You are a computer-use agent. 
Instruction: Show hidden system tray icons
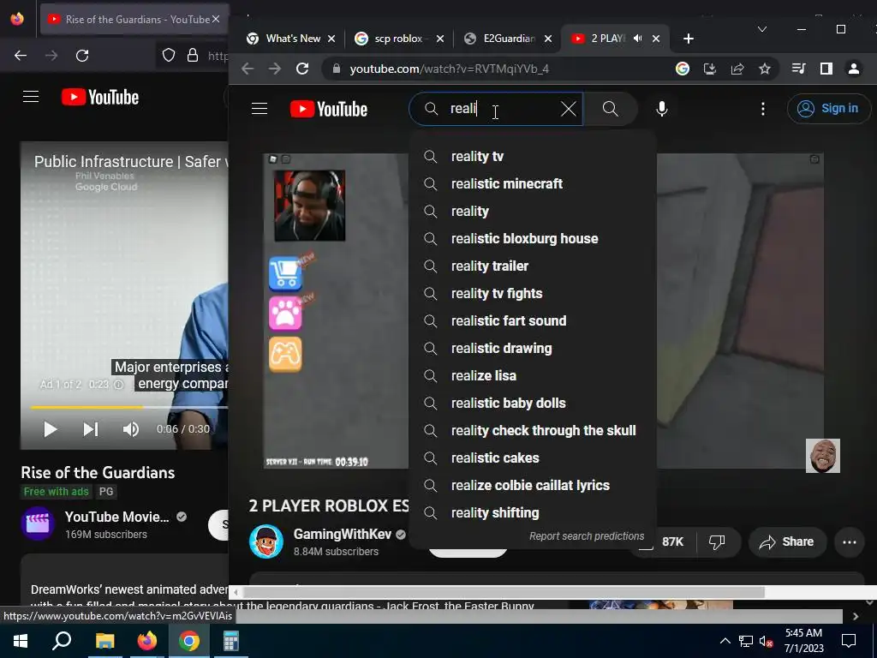(x=725, y=641)
